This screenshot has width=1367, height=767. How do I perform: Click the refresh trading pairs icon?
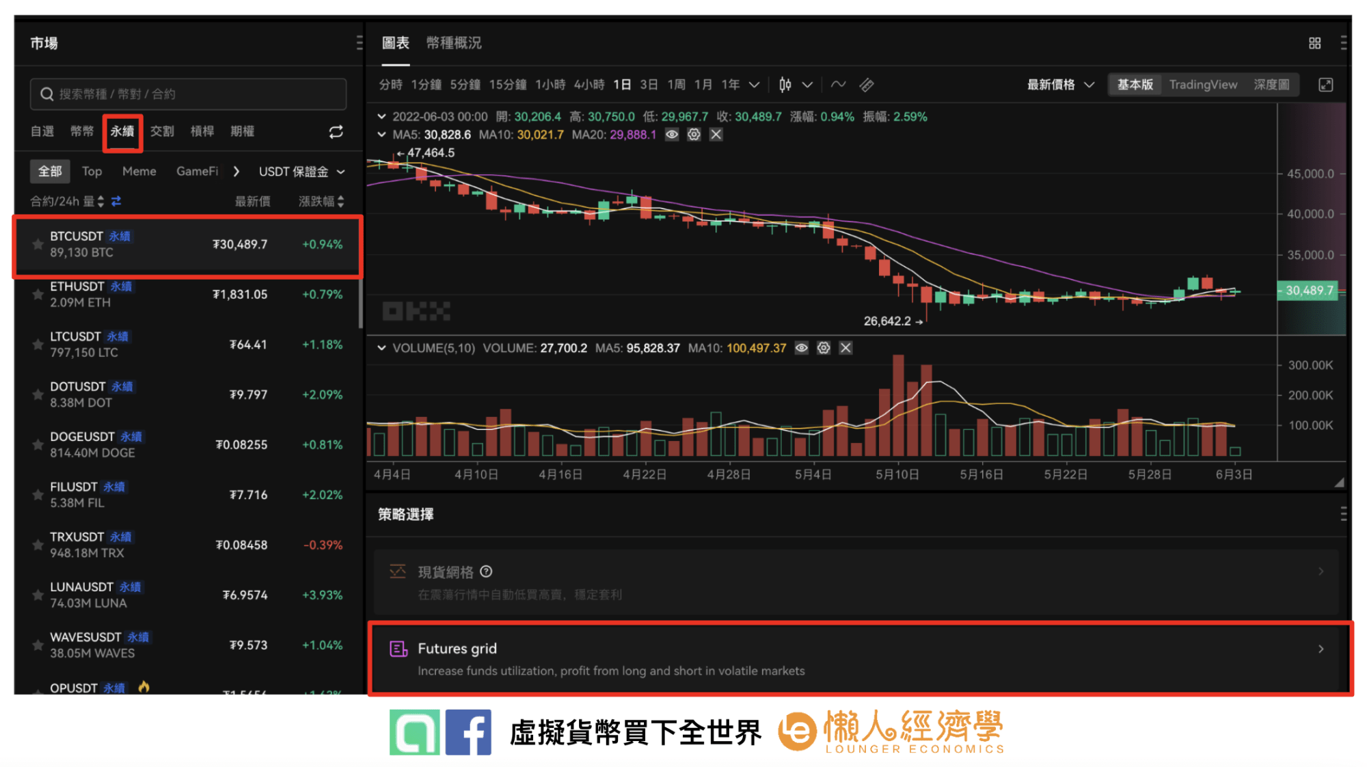pyautogui.click(x=335, y=131)
